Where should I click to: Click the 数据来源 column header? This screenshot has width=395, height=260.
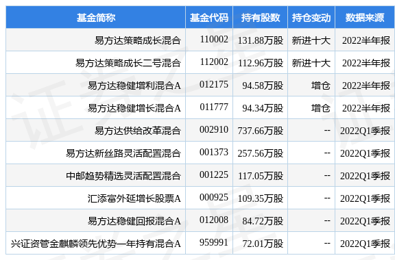pyautogui.click(x=365, y=18)
